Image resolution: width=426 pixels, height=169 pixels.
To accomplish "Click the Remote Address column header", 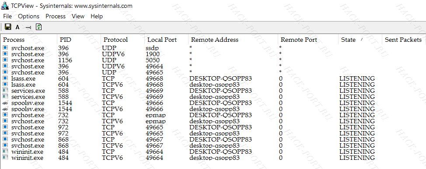I will tap(233, 40).
